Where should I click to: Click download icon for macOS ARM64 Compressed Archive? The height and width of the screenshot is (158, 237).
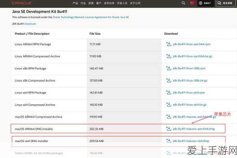169,117
